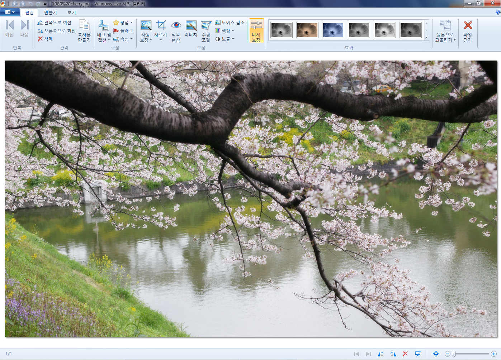501x360 pixels.
Task: Click the zoom slider handle
Action: click(x=454, y=354)
